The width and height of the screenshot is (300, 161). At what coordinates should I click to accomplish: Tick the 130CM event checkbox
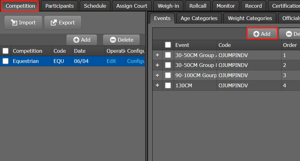tap(168, 85)
